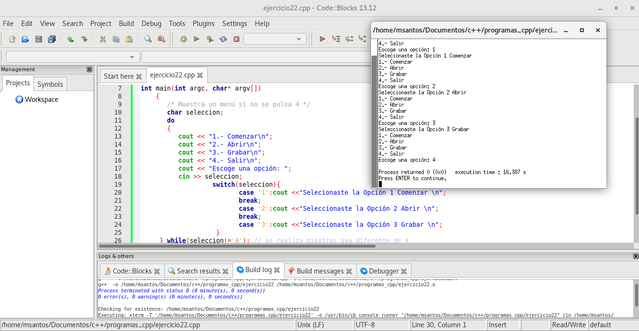
Task: Click the editor's horizontal scrollbar
Action: (237, 246)
